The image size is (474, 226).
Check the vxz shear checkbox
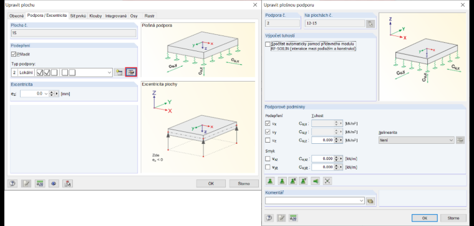[x=268, y=158]
